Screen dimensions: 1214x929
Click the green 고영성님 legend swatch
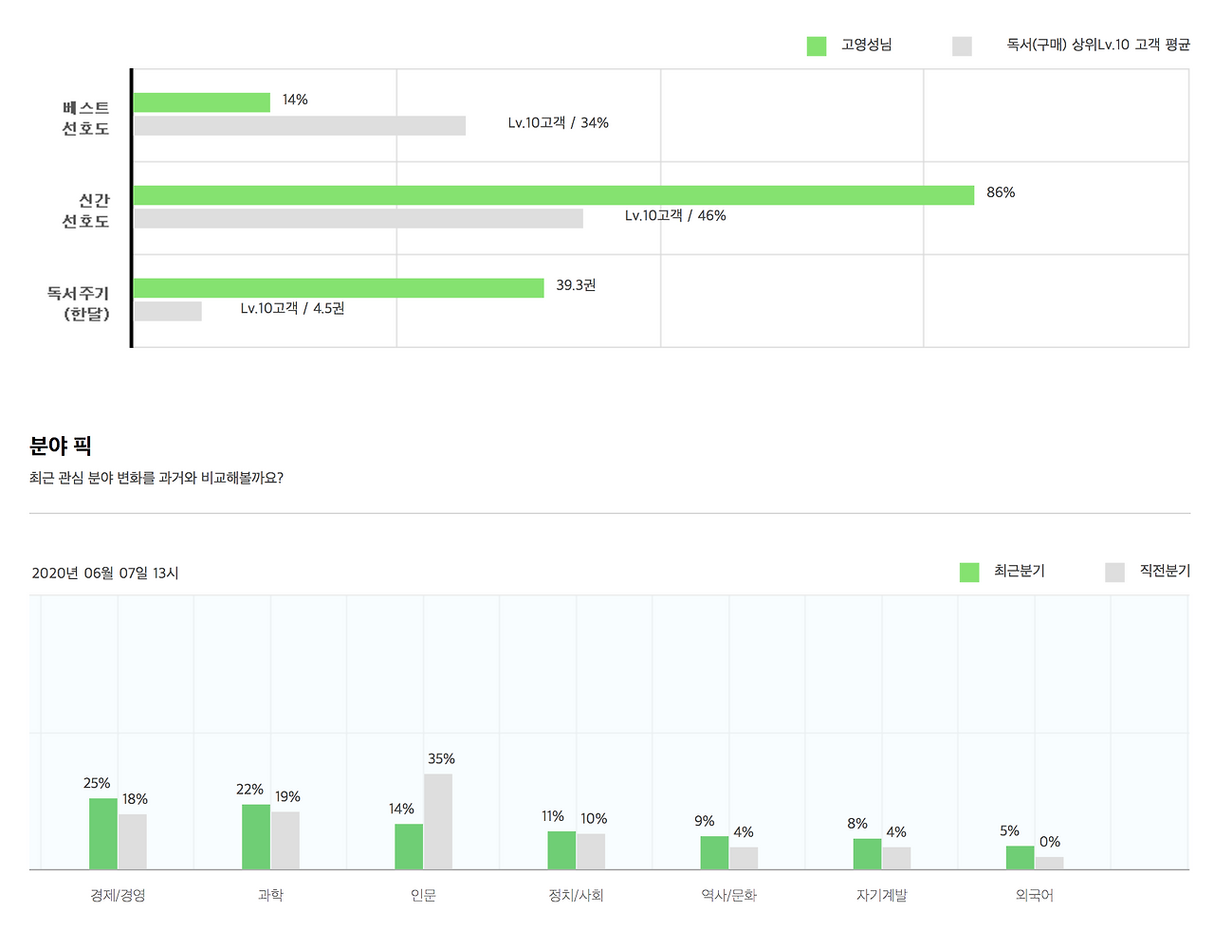(x=817, y=46)
